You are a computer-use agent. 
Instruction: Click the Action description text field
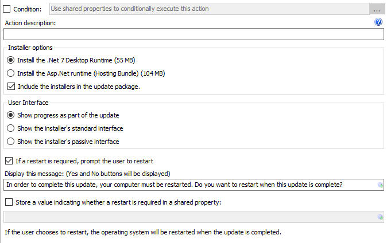(193, 34)
